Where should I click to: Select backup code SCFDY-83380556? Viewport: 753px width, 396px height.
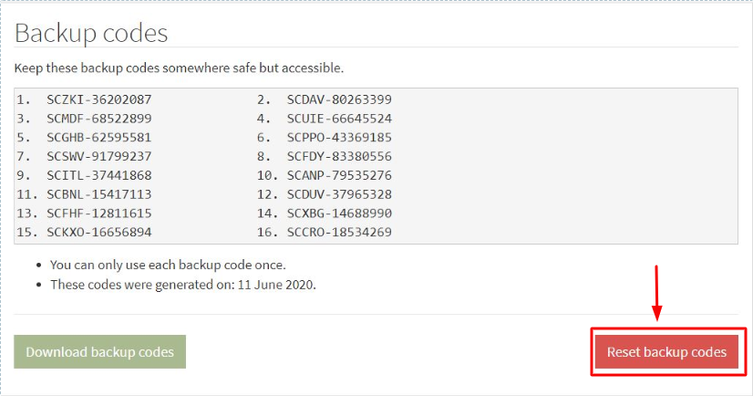tap(339, 156)
